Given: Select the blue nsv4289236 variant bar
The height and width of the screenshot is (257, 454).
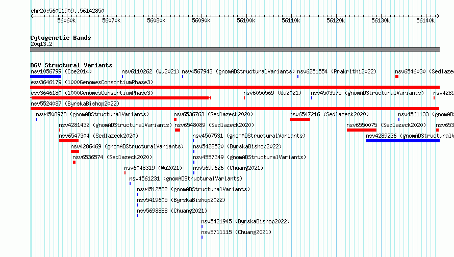Looking at the screenshot, I should (403, 141).
